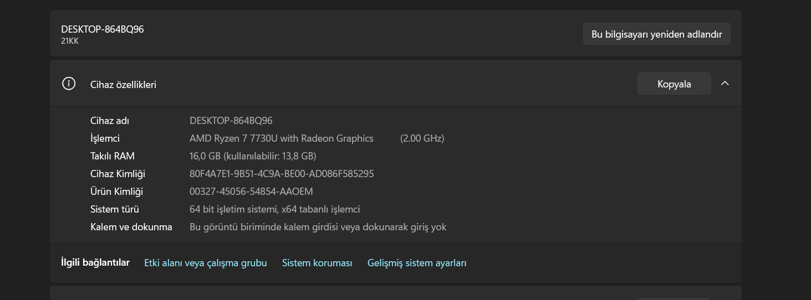The height and width of the screenshot is (300, 811).
Task: Click the Ürün Kimliği row label
Action: [x=116, y=192]
